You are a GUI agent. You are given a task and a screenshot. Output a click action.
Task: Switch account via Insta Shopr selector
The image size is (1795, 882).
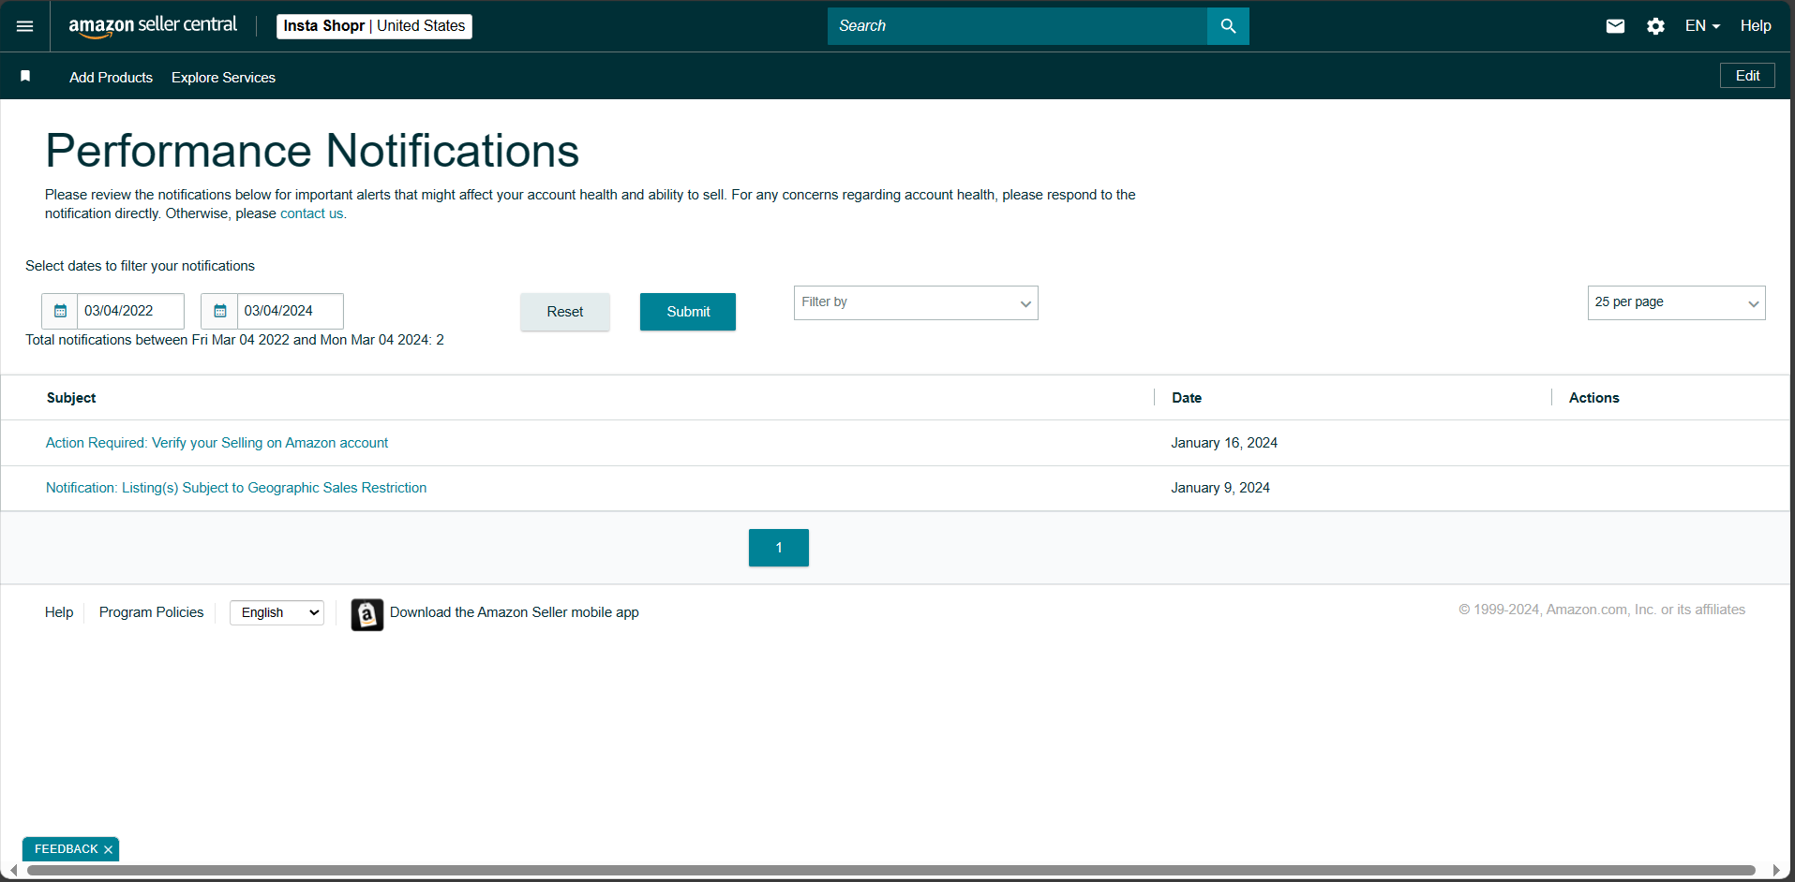[374, 26]
